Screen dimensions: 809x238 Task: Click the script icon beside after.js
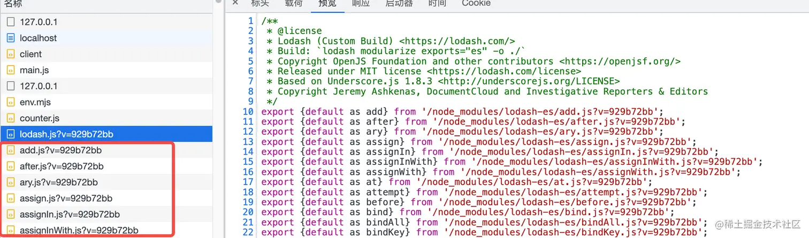pos(11,166)
